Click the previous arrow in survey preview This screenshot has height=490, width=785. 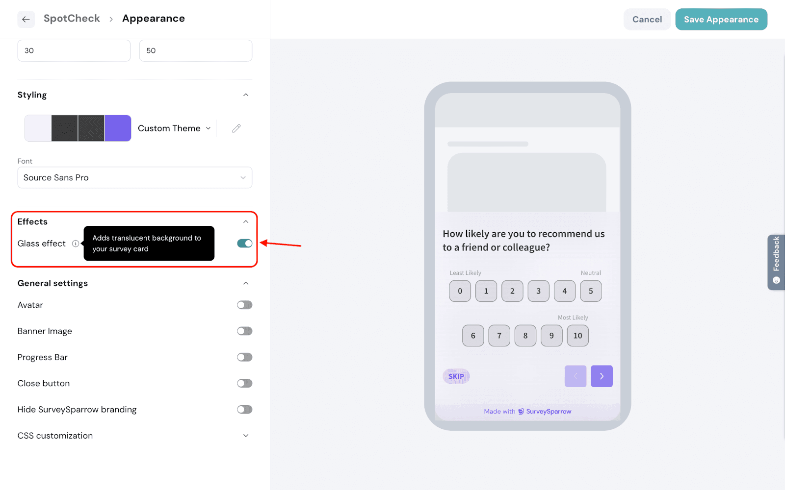click(x=576, y=376)
